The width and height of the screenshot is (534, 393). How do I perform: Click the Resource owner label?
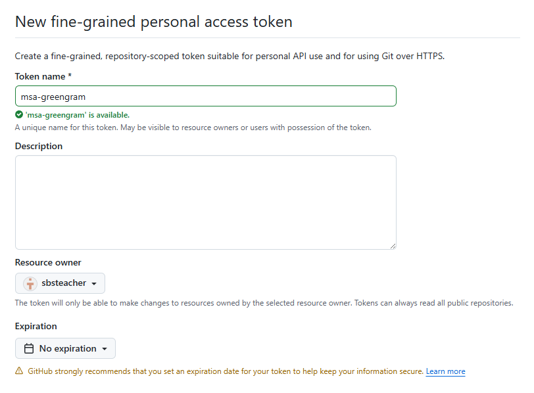pos(48,262)
